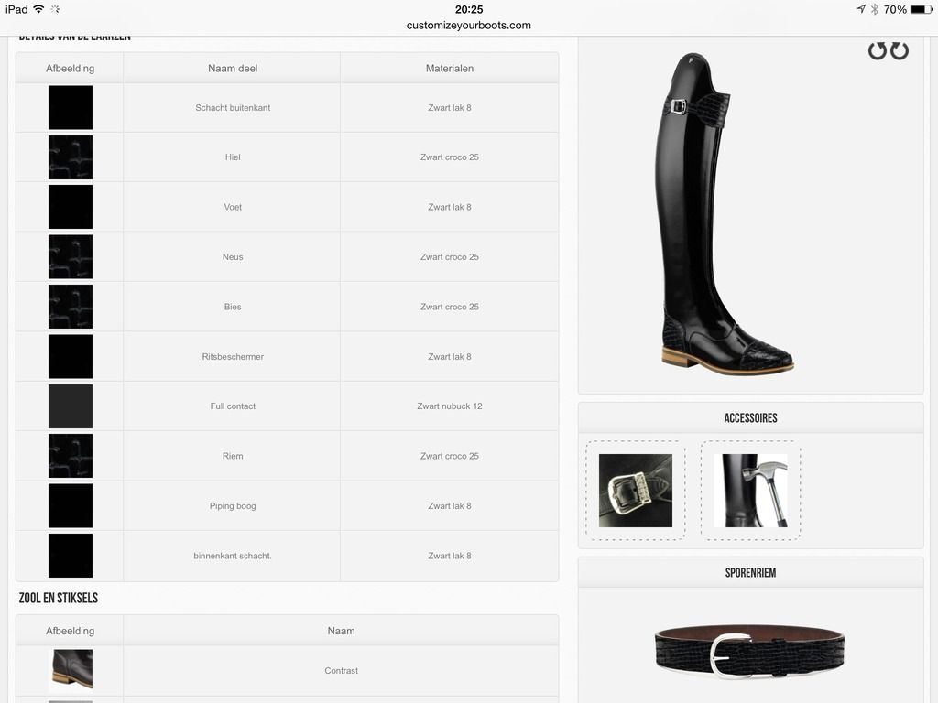
Task: Click Zwart nubuck 12 material text
Action: pyautogui.click(x=449, y=406)
